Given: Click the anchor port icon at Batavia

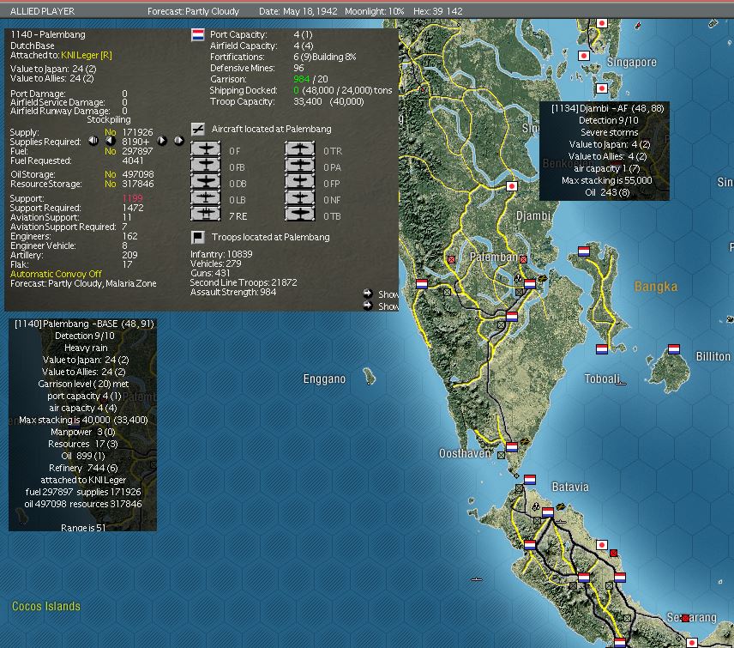Looking at the screenshot, I should click(x=536, y=507).
